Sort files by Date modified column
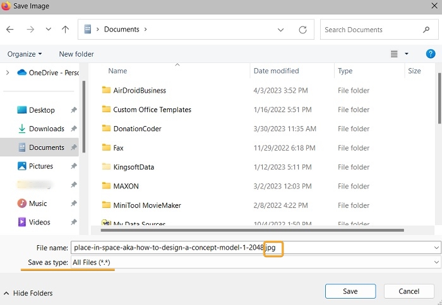The height and width of the screenshot is (305, 442). pyautogui.click(x=277, y=71)
